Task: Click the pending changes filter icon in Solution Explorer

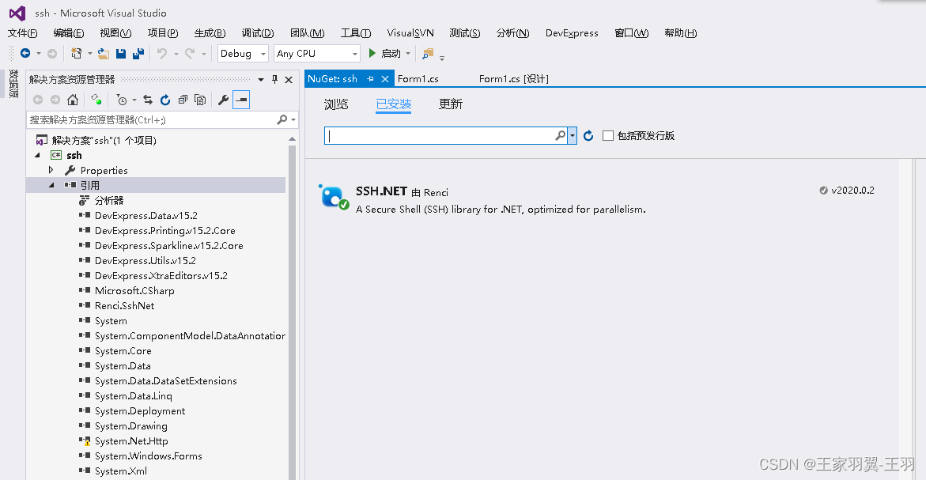Action: 96,100
